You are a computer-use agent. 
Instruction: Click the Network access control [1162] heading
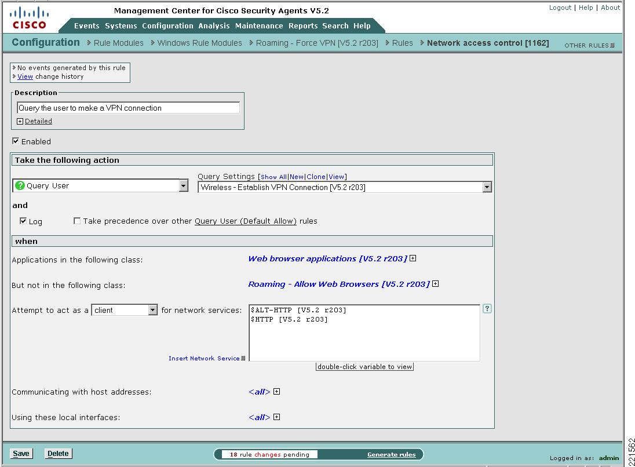click(488, 43)
